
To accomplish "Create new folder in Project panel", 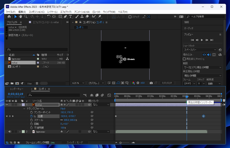I will (12, 83).
